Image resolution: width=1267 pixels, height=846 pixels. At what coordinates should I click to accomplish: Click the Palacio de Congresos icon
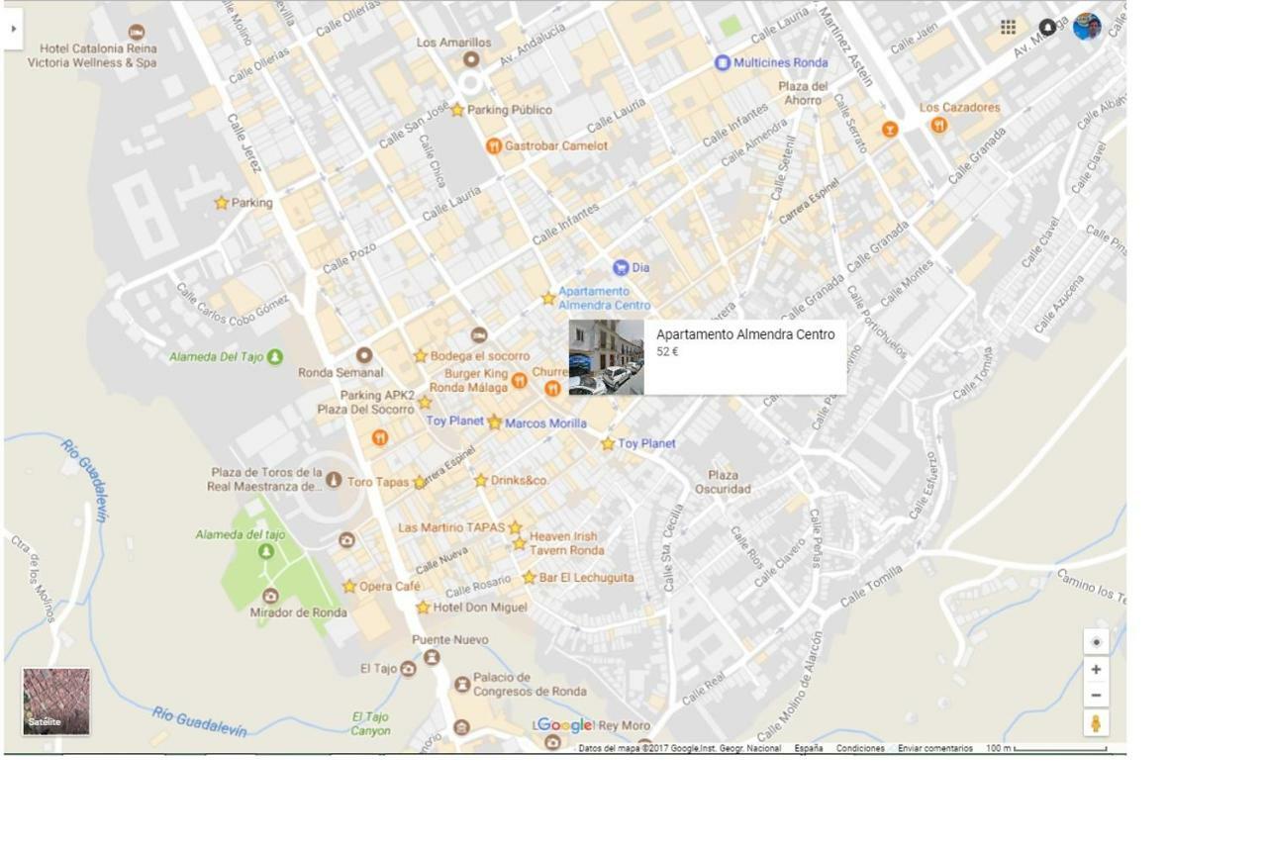click(x=461, y=684)
